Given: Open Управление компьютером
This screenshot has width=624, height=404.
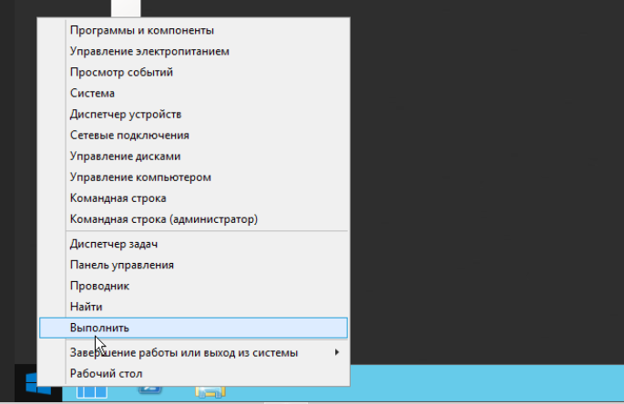Looking at the screenshot, I should (x=140, y=177).
